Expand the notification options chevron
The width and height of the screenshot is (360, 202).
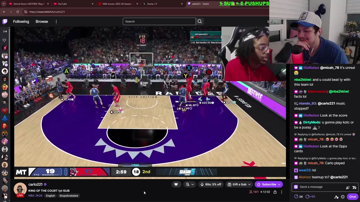click(193, 184)
